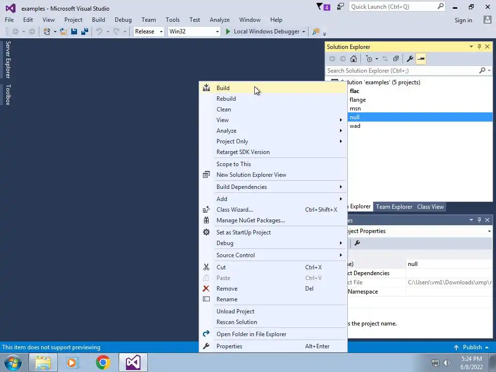The image size is (496, 372).
Task: Click project file path value C:\Users\vm1
Action: pyautogui.click(x=449, y=282)
